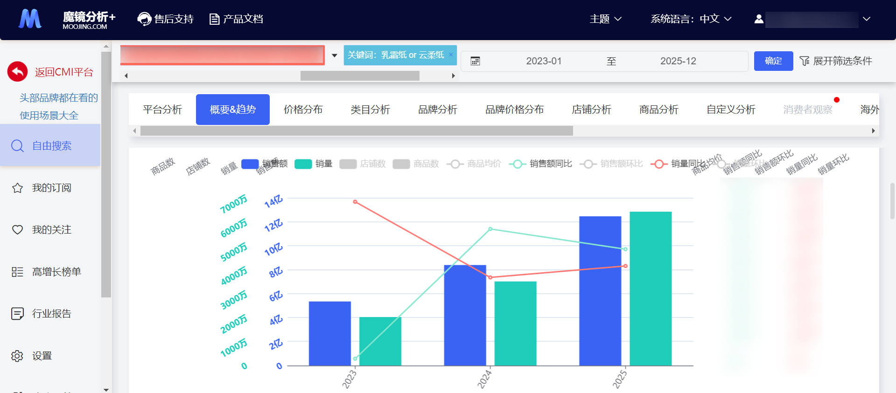Screen dimensions: 896x393
Task: Toggle the 销售额同比 line legend
Action: [540, 164]
